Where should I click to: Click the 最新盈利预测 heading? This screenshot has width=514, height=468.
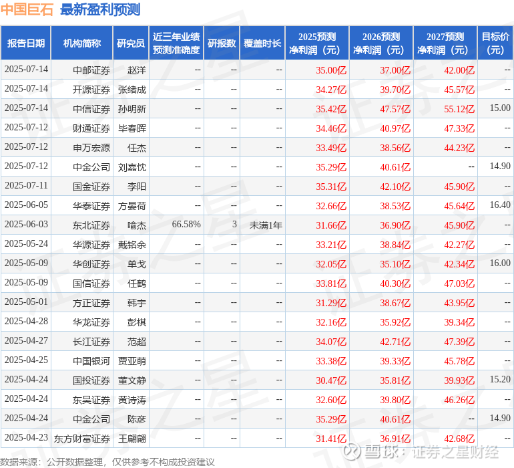(100, 9)
